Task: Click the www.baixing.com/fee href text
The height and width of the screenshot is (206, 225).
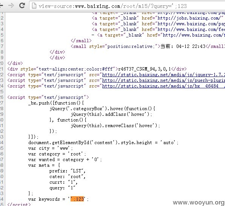Action: click(191, 29)
